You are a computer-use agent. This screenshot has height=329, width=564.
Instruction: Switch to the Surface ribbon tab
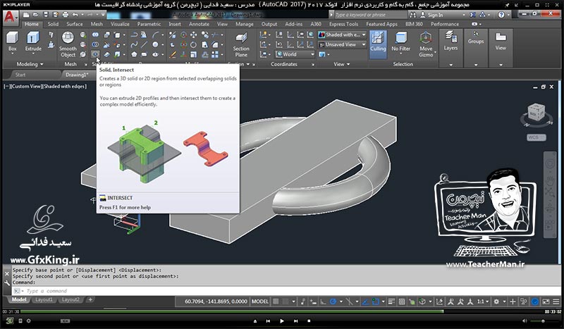pos(75,24)
